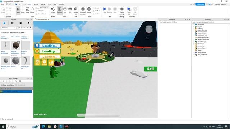Click the blue Collaborate button
The width and height of the screenshot is (230, 129).
pos(200,4)
